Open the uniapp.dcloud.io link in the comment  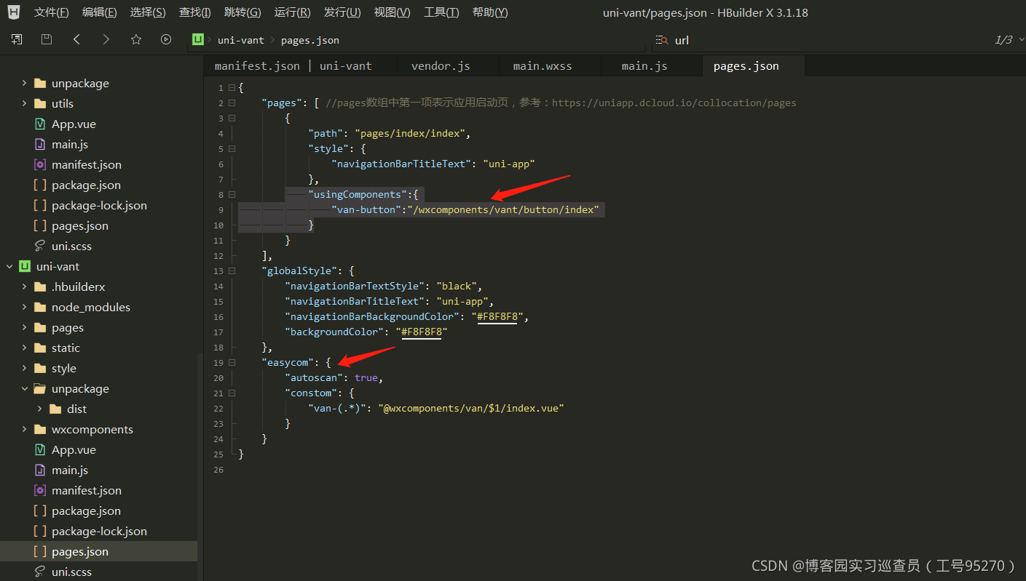[674, 103]
